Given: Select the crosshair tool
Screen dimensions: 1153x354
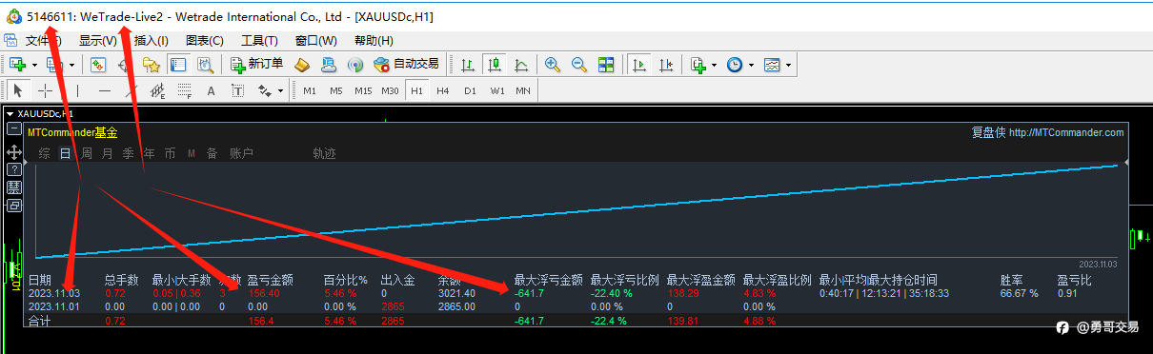Looking at the screenshot, I should (45, 90).
